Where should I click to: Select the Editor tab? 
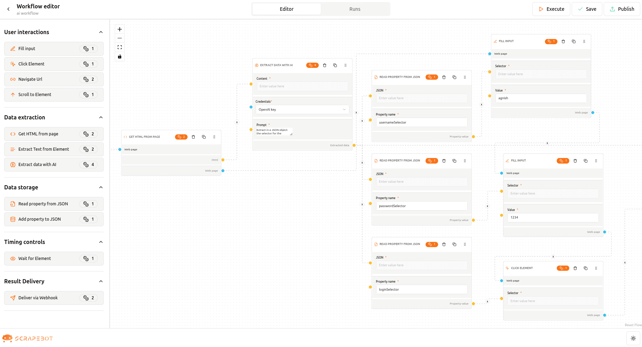click(x=286, y=9)
